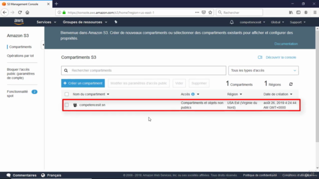319x179 pixels.
Task: Click the refresh icon next to Régions count
Action: pos(291,84)
